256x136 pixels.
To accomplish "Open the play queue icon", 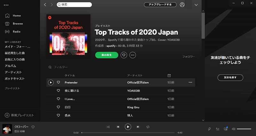I will click(x=218, y=129).
